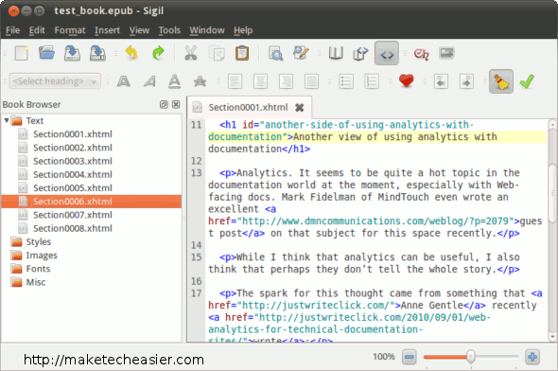Screen dimensions: 558x371
Task: Click the Save icon in toolbar
Action: coord(72,53)
